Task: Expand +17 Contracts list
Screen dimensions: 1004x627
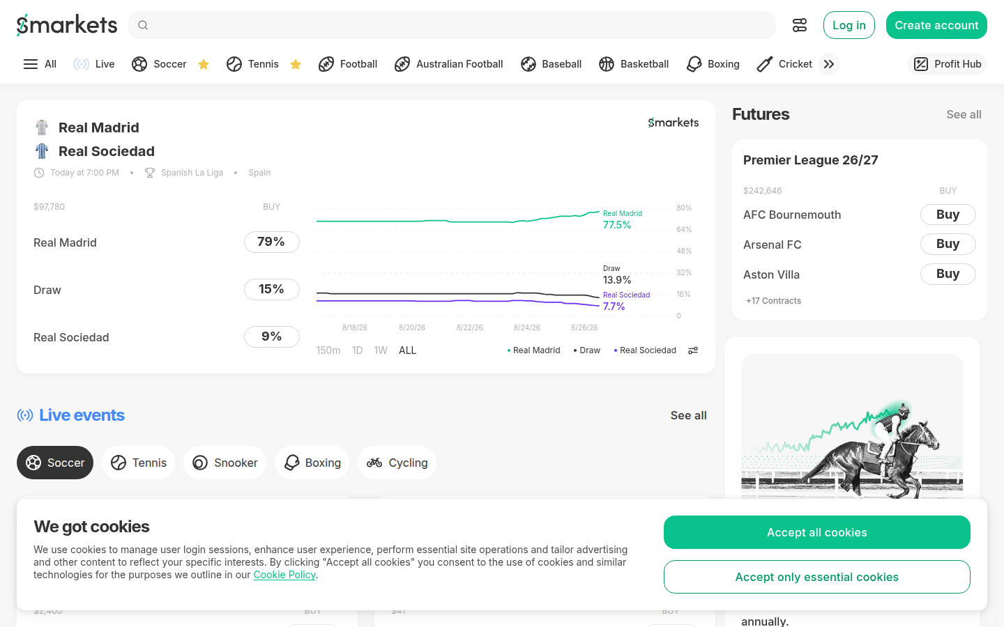Action: 773,301
